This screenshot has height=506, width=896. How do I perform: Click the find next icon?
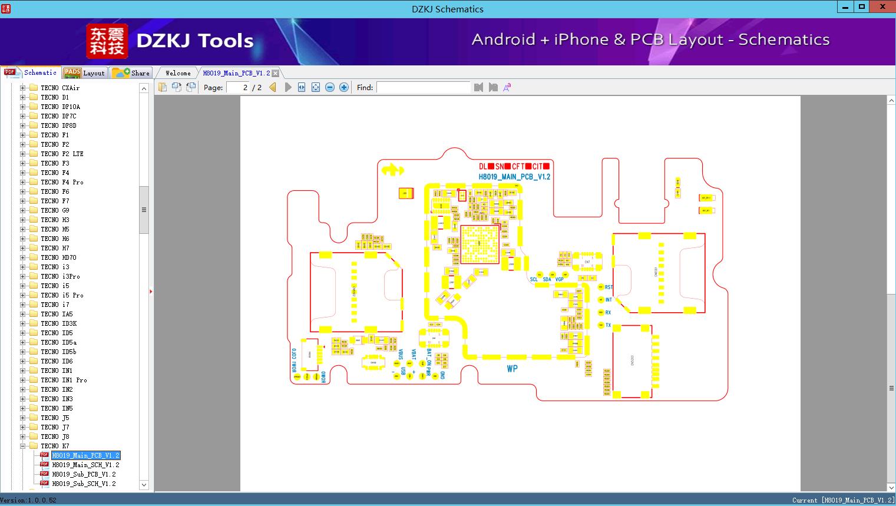pos(493,87)
